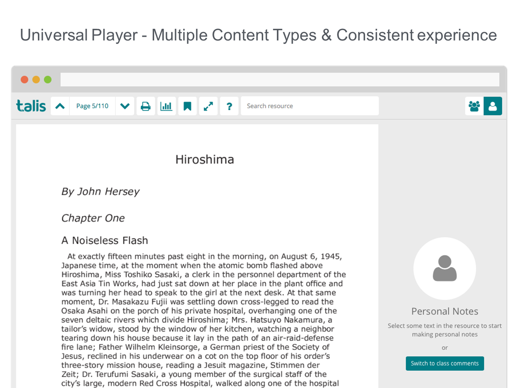Click the talis logo
The width and height of the screenshot is (517, 388).
pos(31,106)
